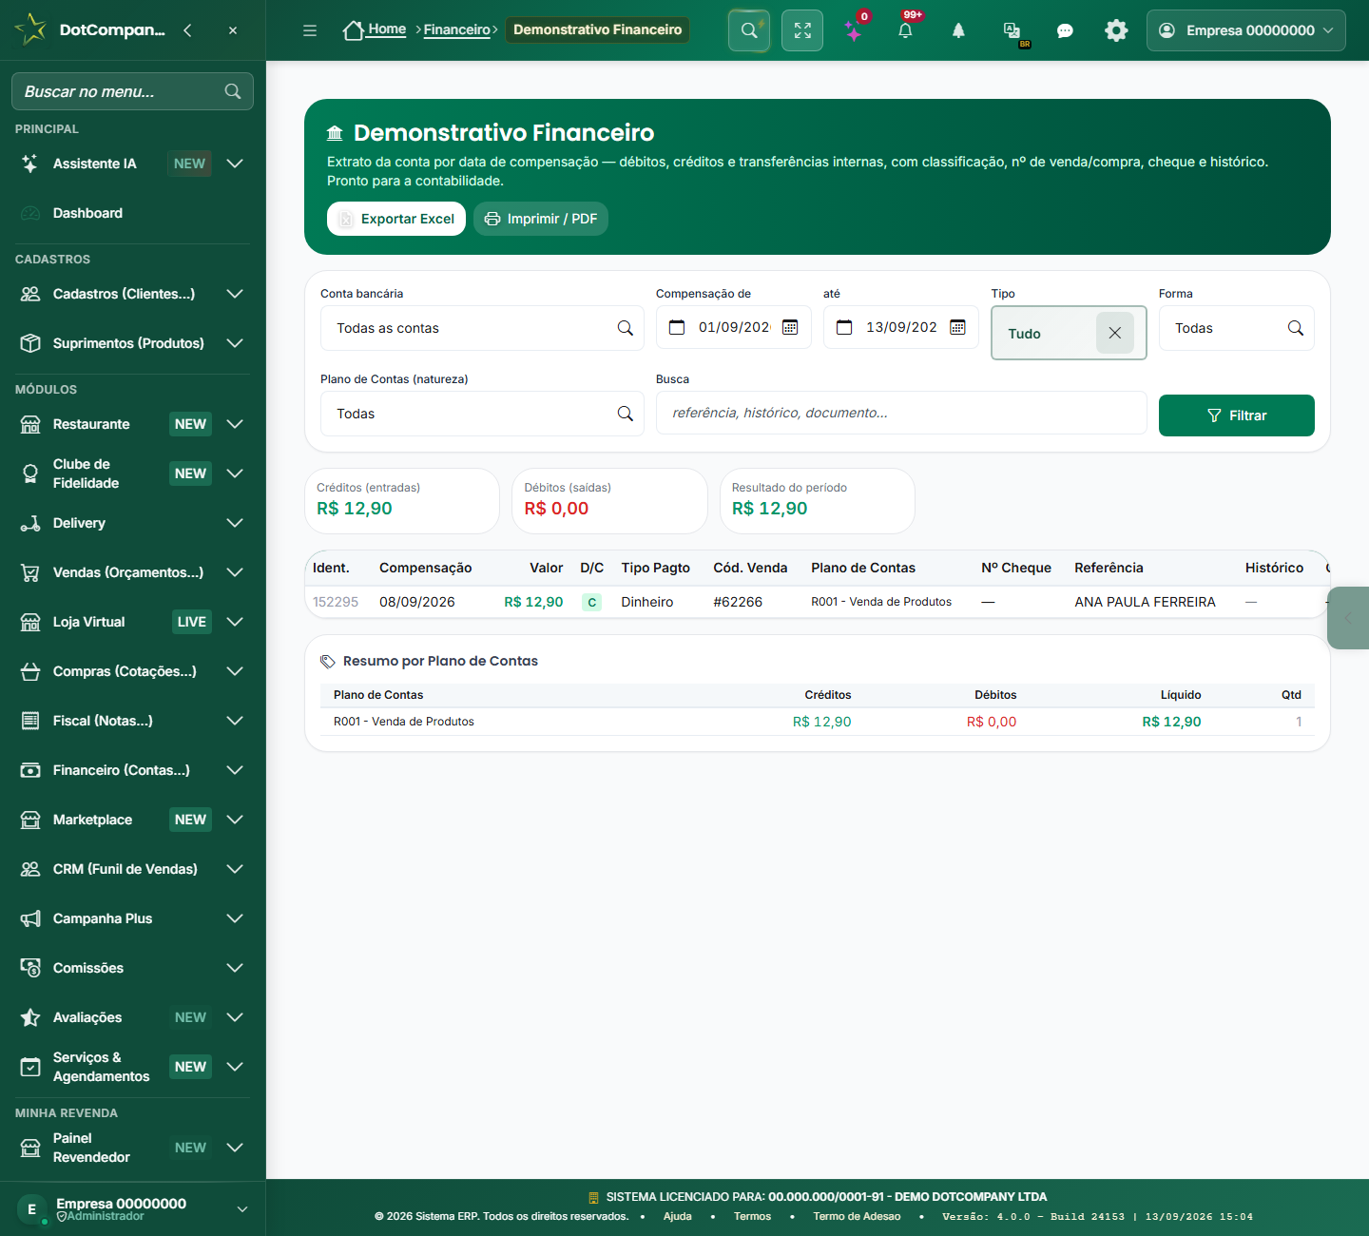Click the Home house icon in breadcrumb
This screenshot has width=1369, height=1236.
[x=354, y=30]
